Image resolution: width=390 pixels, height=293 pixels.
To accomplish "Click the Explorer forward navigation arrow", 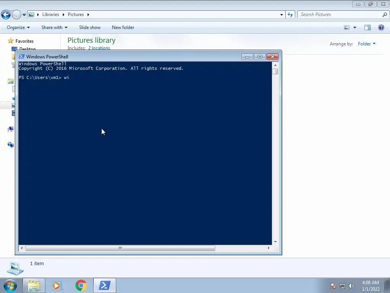I will [x=16, y=15].
